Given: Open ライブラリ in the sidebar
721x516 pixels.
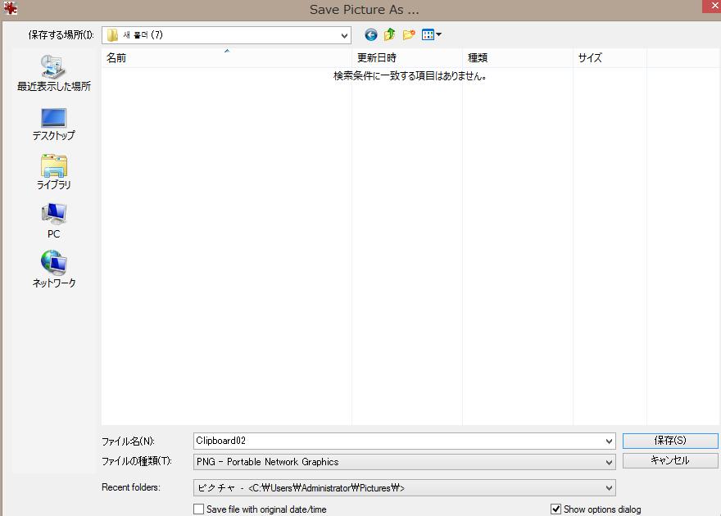Looking at the screenshot, I should tap(54, 173).
